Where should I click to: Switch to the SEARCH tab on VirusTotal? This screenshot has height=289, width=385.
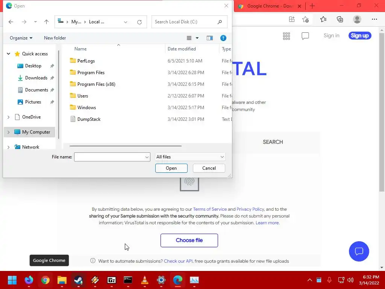[x=273, y=142]
